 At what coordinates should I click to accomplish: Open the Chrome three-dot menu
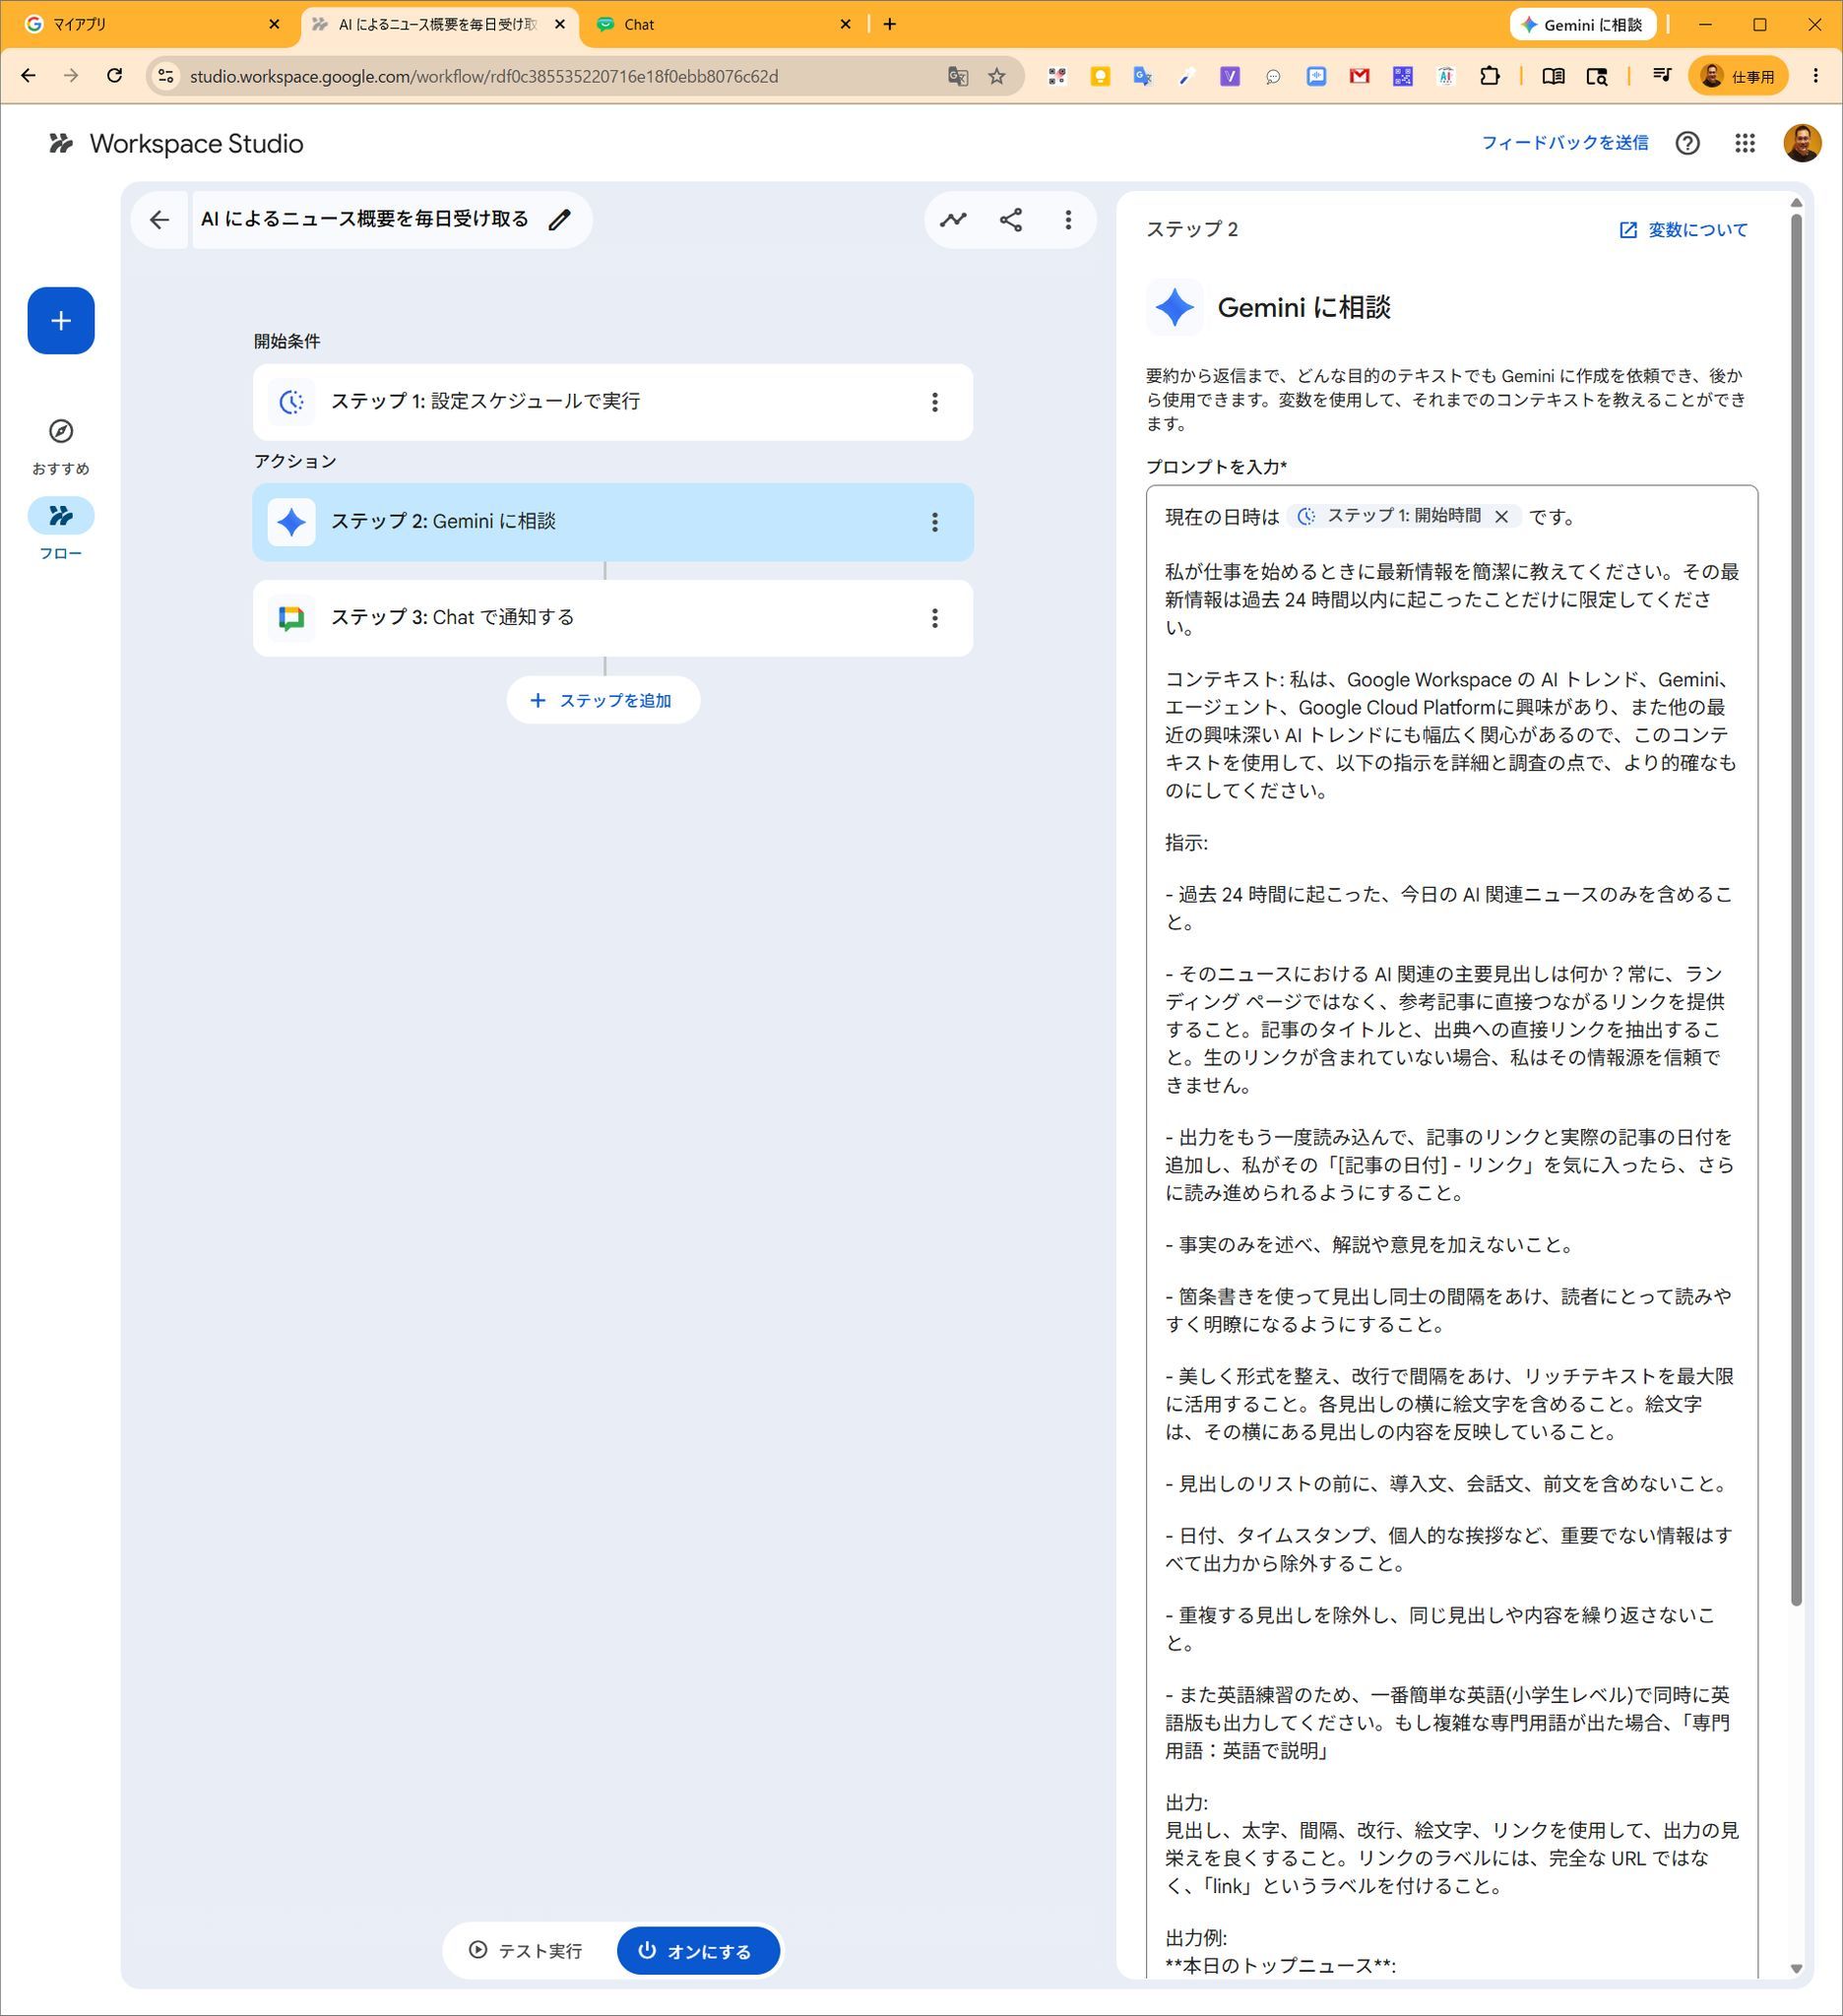tap(1815, 76)
